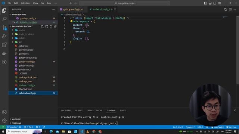This screenshot has width=239, height=134.
Task: Click the Go Live status bar button
Action: click(x=232, y=127)
